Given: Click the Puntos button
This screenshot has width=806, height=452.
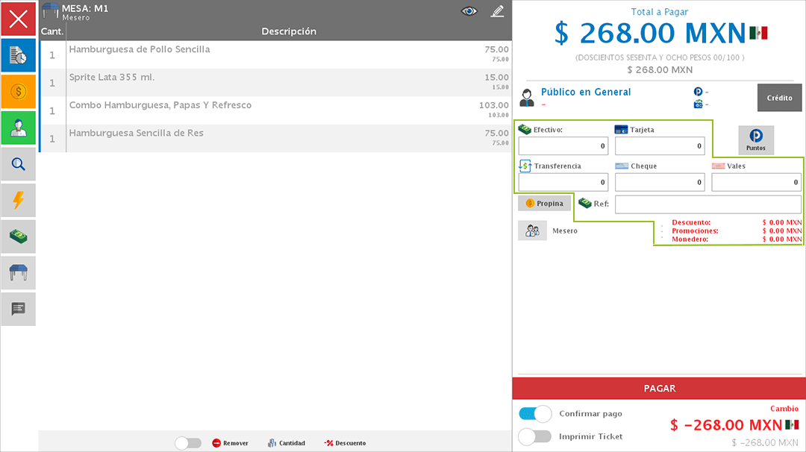Looking at the screenshot, I should (x=756, y=140).
